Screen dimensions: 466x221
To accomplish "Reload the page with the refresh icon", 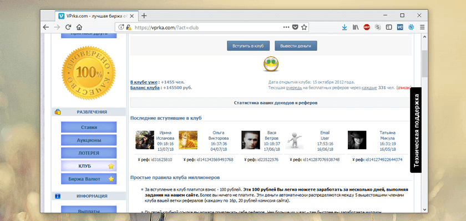I will [68, 27].
